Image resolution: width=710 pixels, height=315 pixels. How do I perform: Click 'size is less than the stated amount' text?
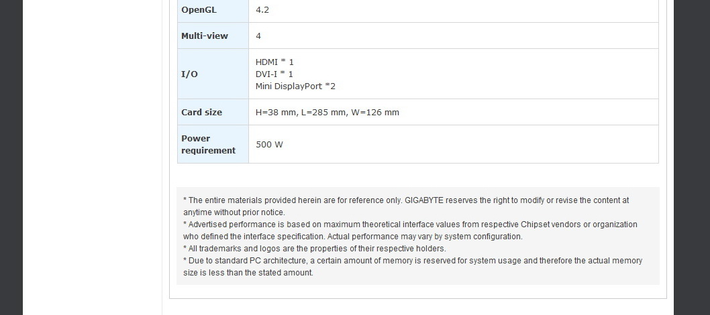click(x=248, y=273)
